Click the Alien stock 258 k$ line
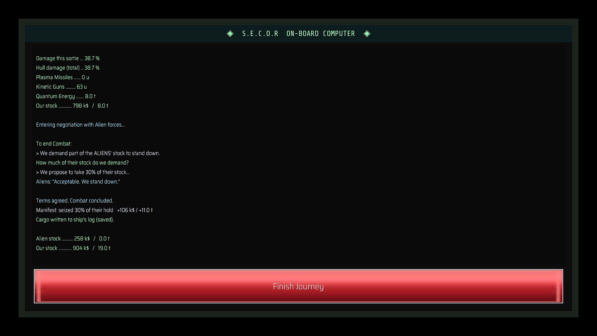 [x=73, y=239]
